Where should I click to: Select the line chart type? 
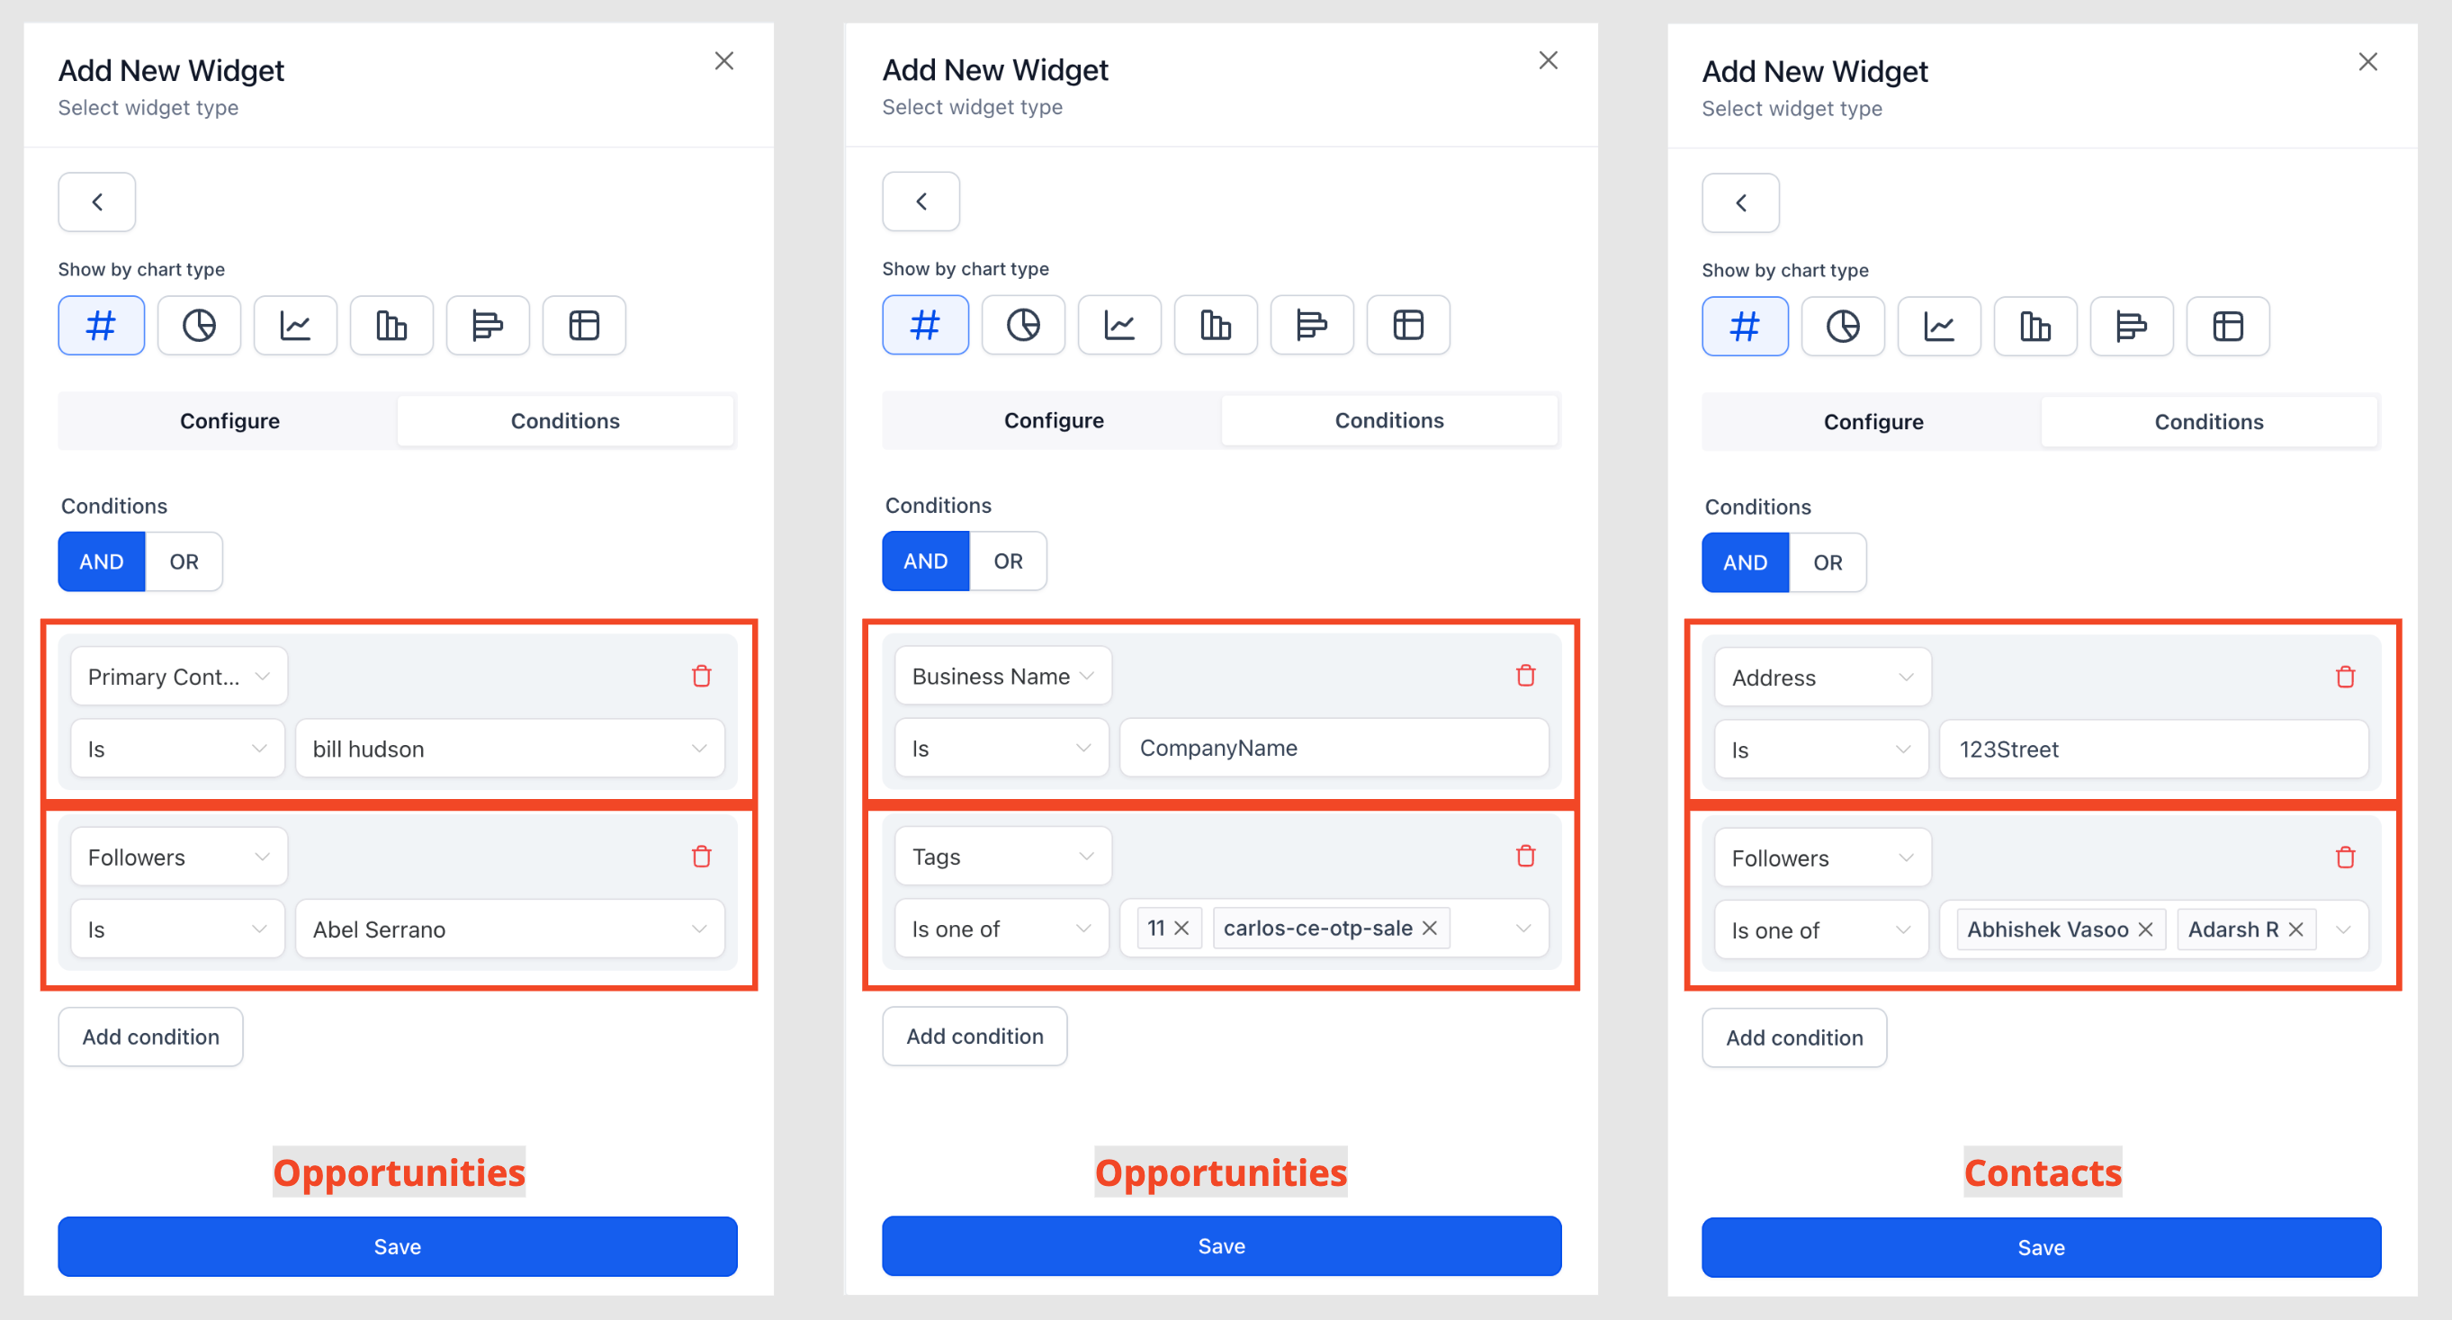pos(295,325)
